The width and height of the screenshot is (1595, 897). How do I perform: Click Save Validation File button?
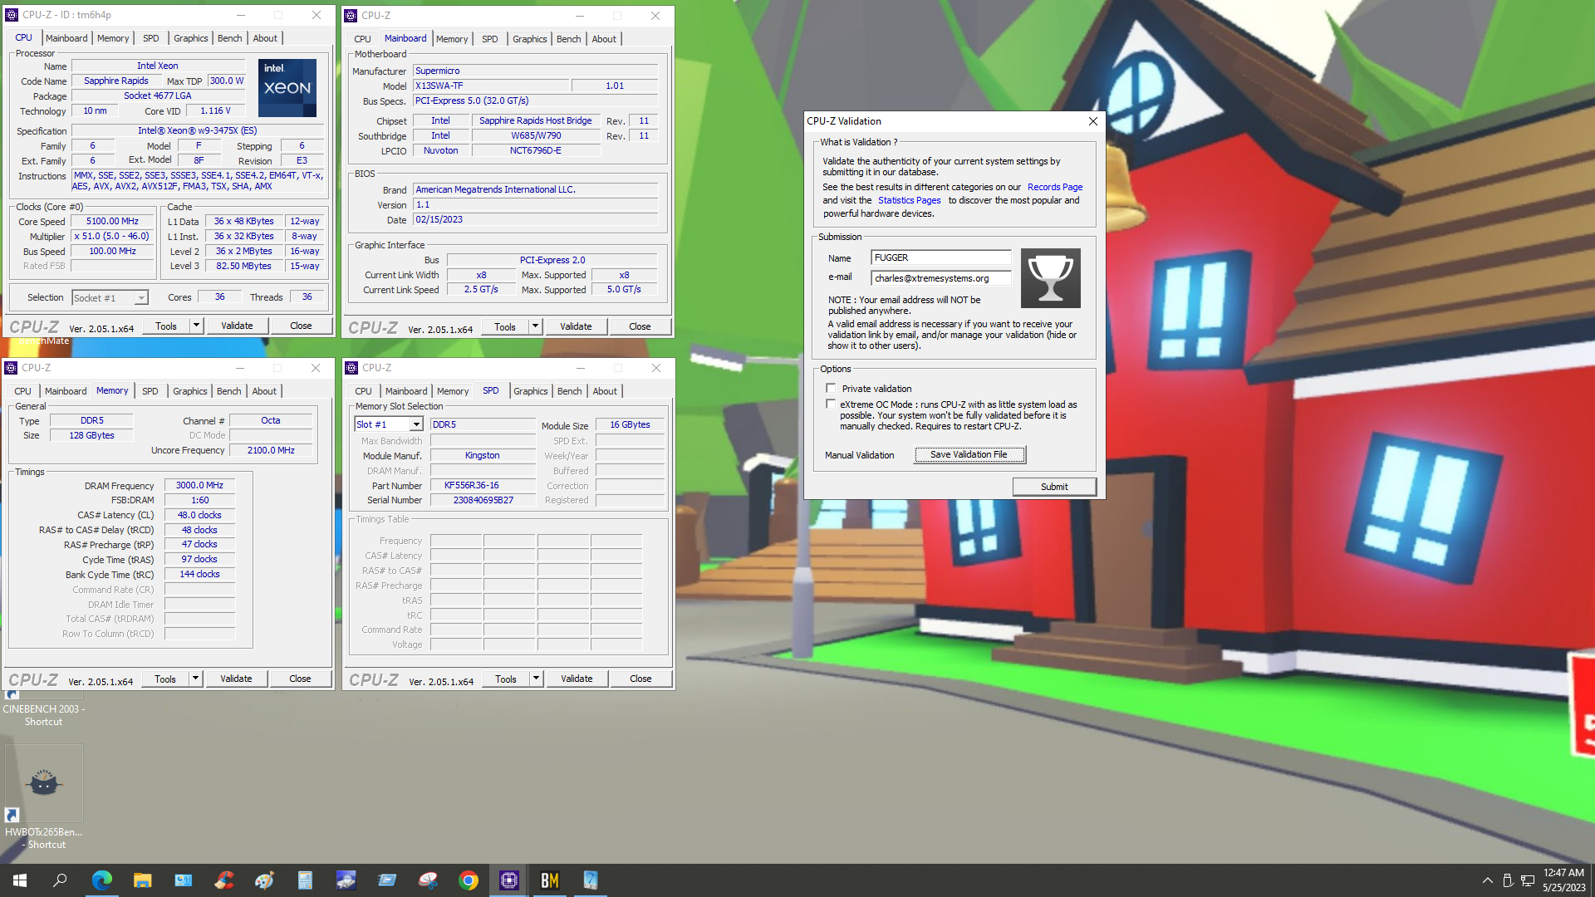coord(969,454)
